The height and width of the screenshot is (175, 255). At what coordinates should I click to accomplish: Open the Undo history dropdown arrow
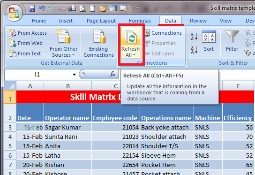coord(49,8)
